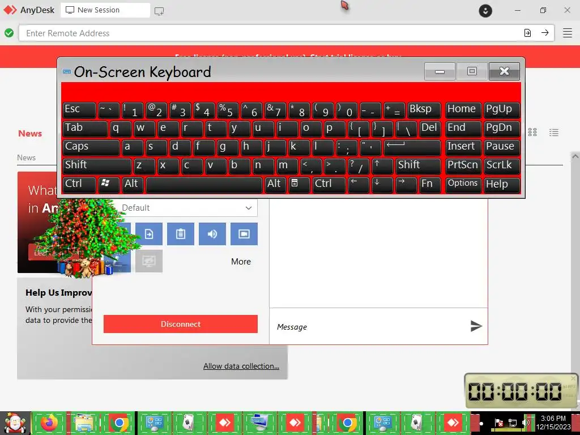580x435 pixels.
Task: Toggle the Insert key on On-Screen Keyboard
Action: pos(463,147)
